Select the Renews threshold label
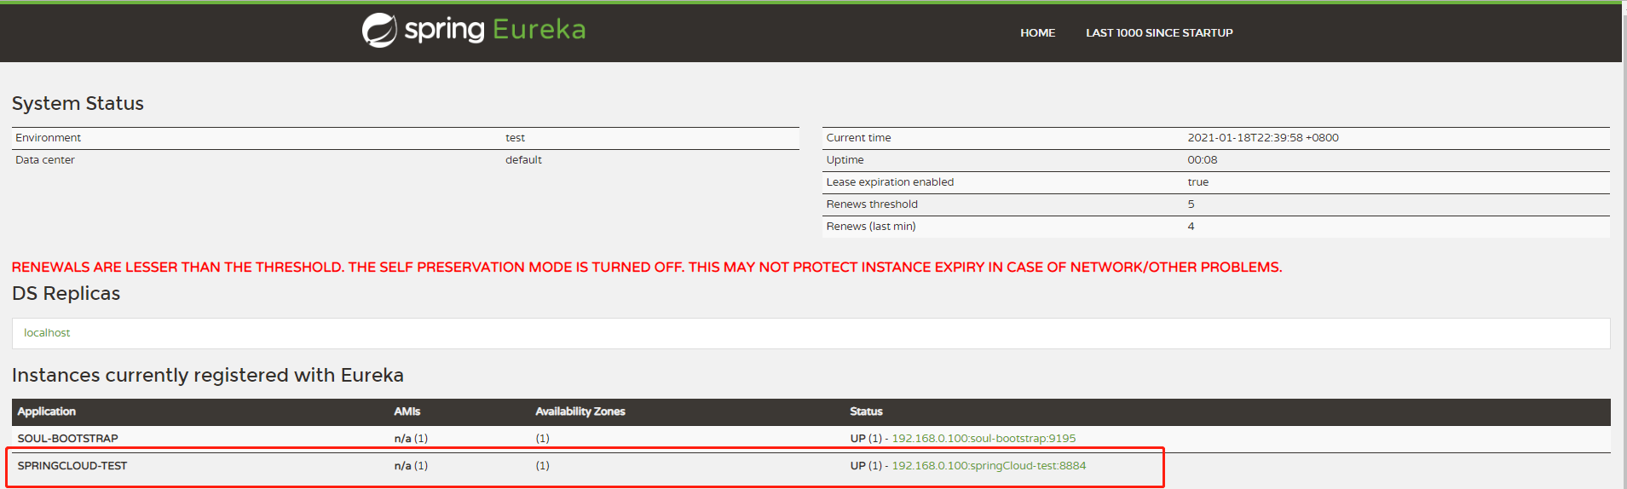The image size is (1627, 489). click(x=872, y=204)
